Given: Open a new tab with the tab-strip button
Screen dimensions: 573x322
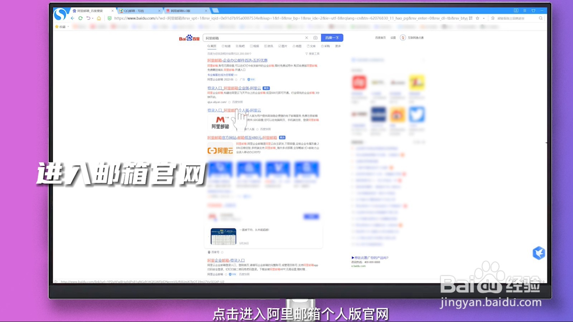Looking at the screenshot, I should point(215,11).
